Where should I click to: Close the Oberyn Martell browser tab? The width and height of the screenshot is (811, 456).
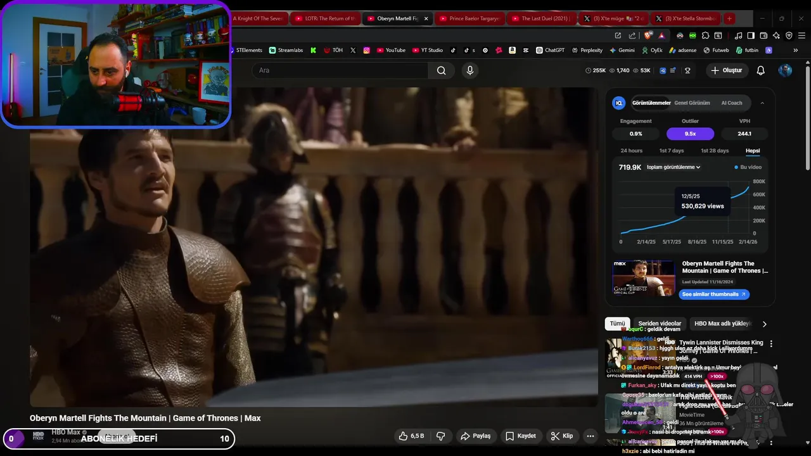coord(426,18)
